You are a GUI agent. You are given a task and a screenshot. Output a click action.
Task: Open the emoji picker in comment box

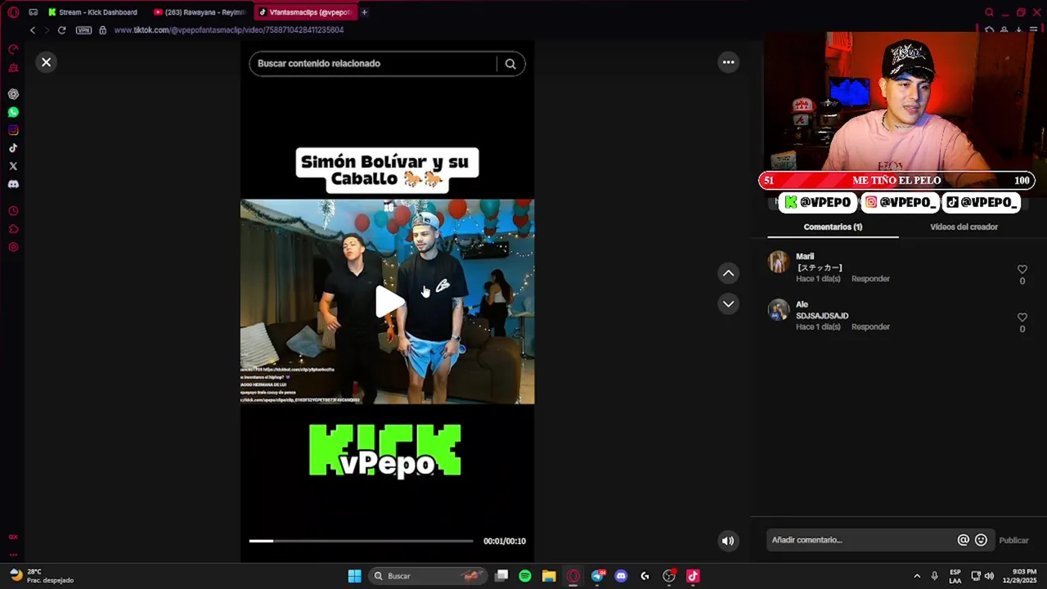(981, 540)
